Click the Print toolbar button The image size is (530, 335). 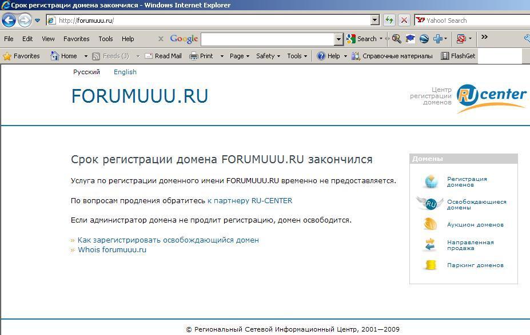tap(201, 56)
